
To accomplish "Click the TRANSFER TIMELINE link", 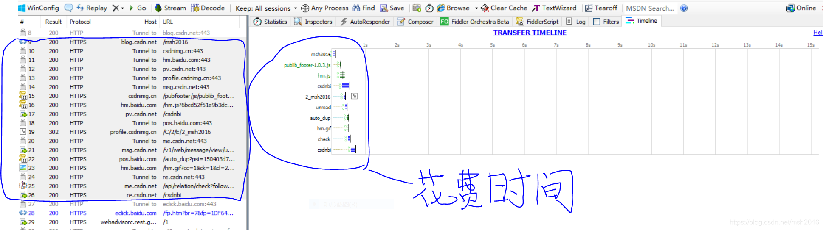I will 530,33.
